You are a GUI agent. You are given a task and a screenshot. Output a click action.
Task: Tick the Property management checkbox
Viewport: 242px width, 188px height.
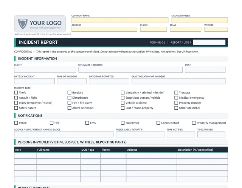(x=194, y=123)
